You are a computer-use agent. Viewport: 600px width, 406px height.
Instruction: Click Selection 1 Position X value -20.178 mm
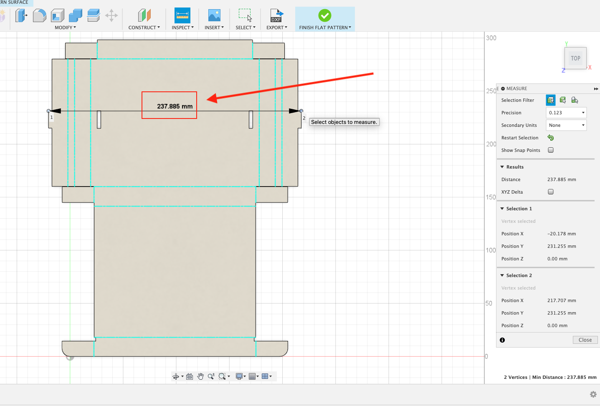[562, 234]
